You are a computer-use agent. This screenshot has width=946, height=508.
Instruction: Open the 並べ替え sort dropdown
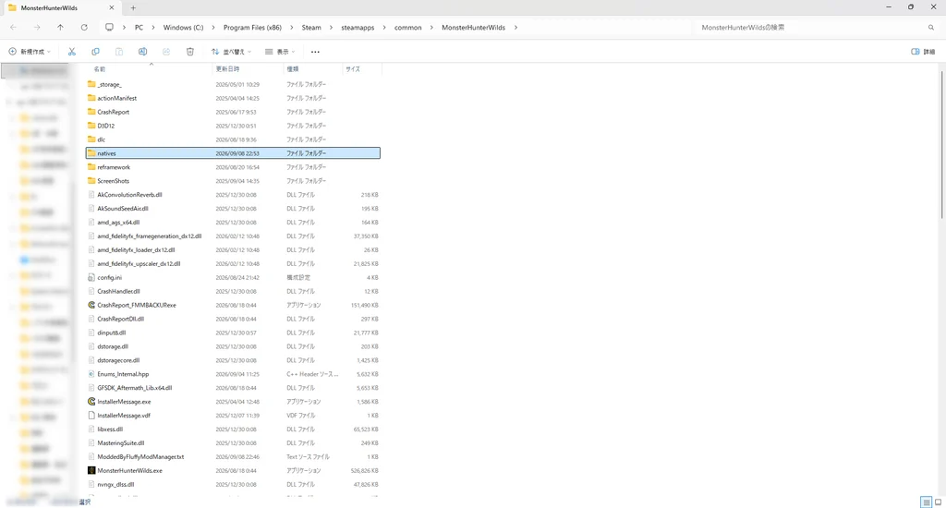[x=232, y=52]
